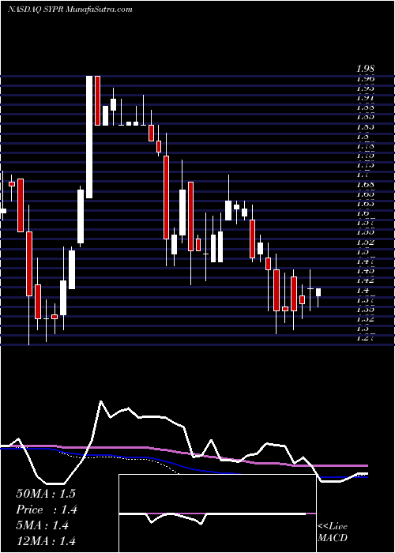395x553 pixels.
Task: Click the 1.52 price axis label
Action: coord(365,243)
